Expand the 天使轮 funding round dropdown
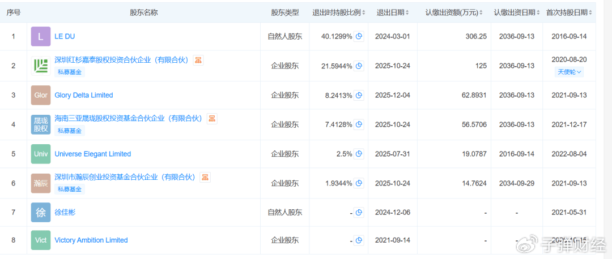 [x=569, y=72]
